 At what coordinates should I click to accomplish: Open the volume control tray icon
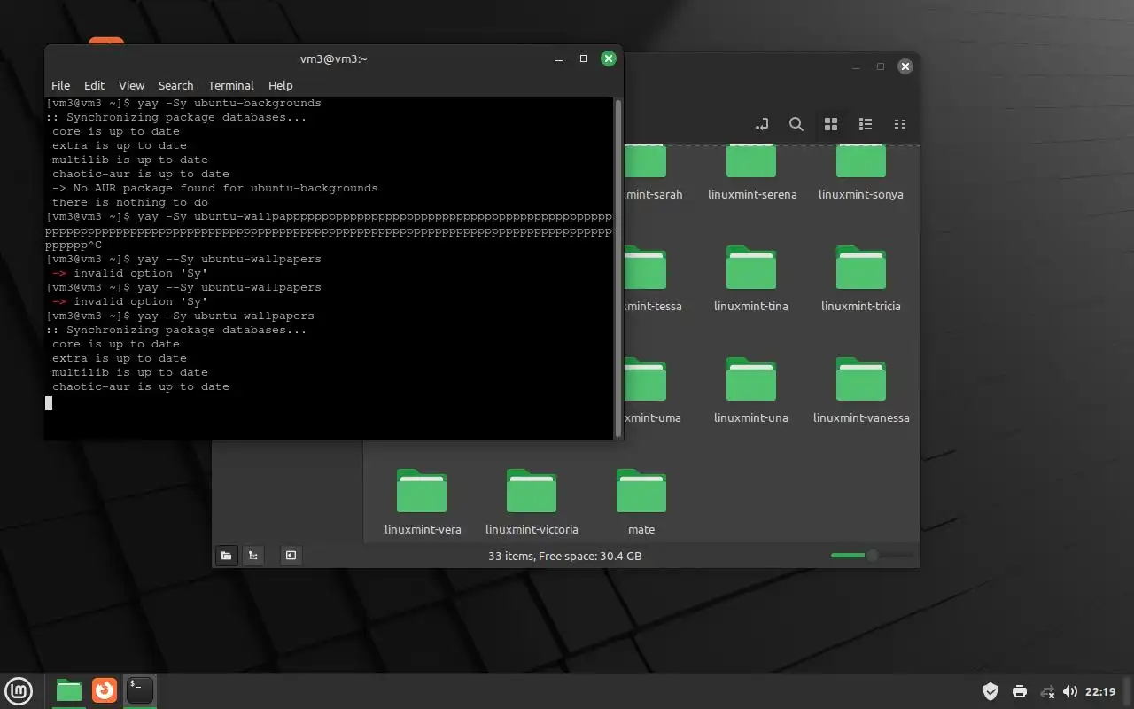[x=1070, y=691]
